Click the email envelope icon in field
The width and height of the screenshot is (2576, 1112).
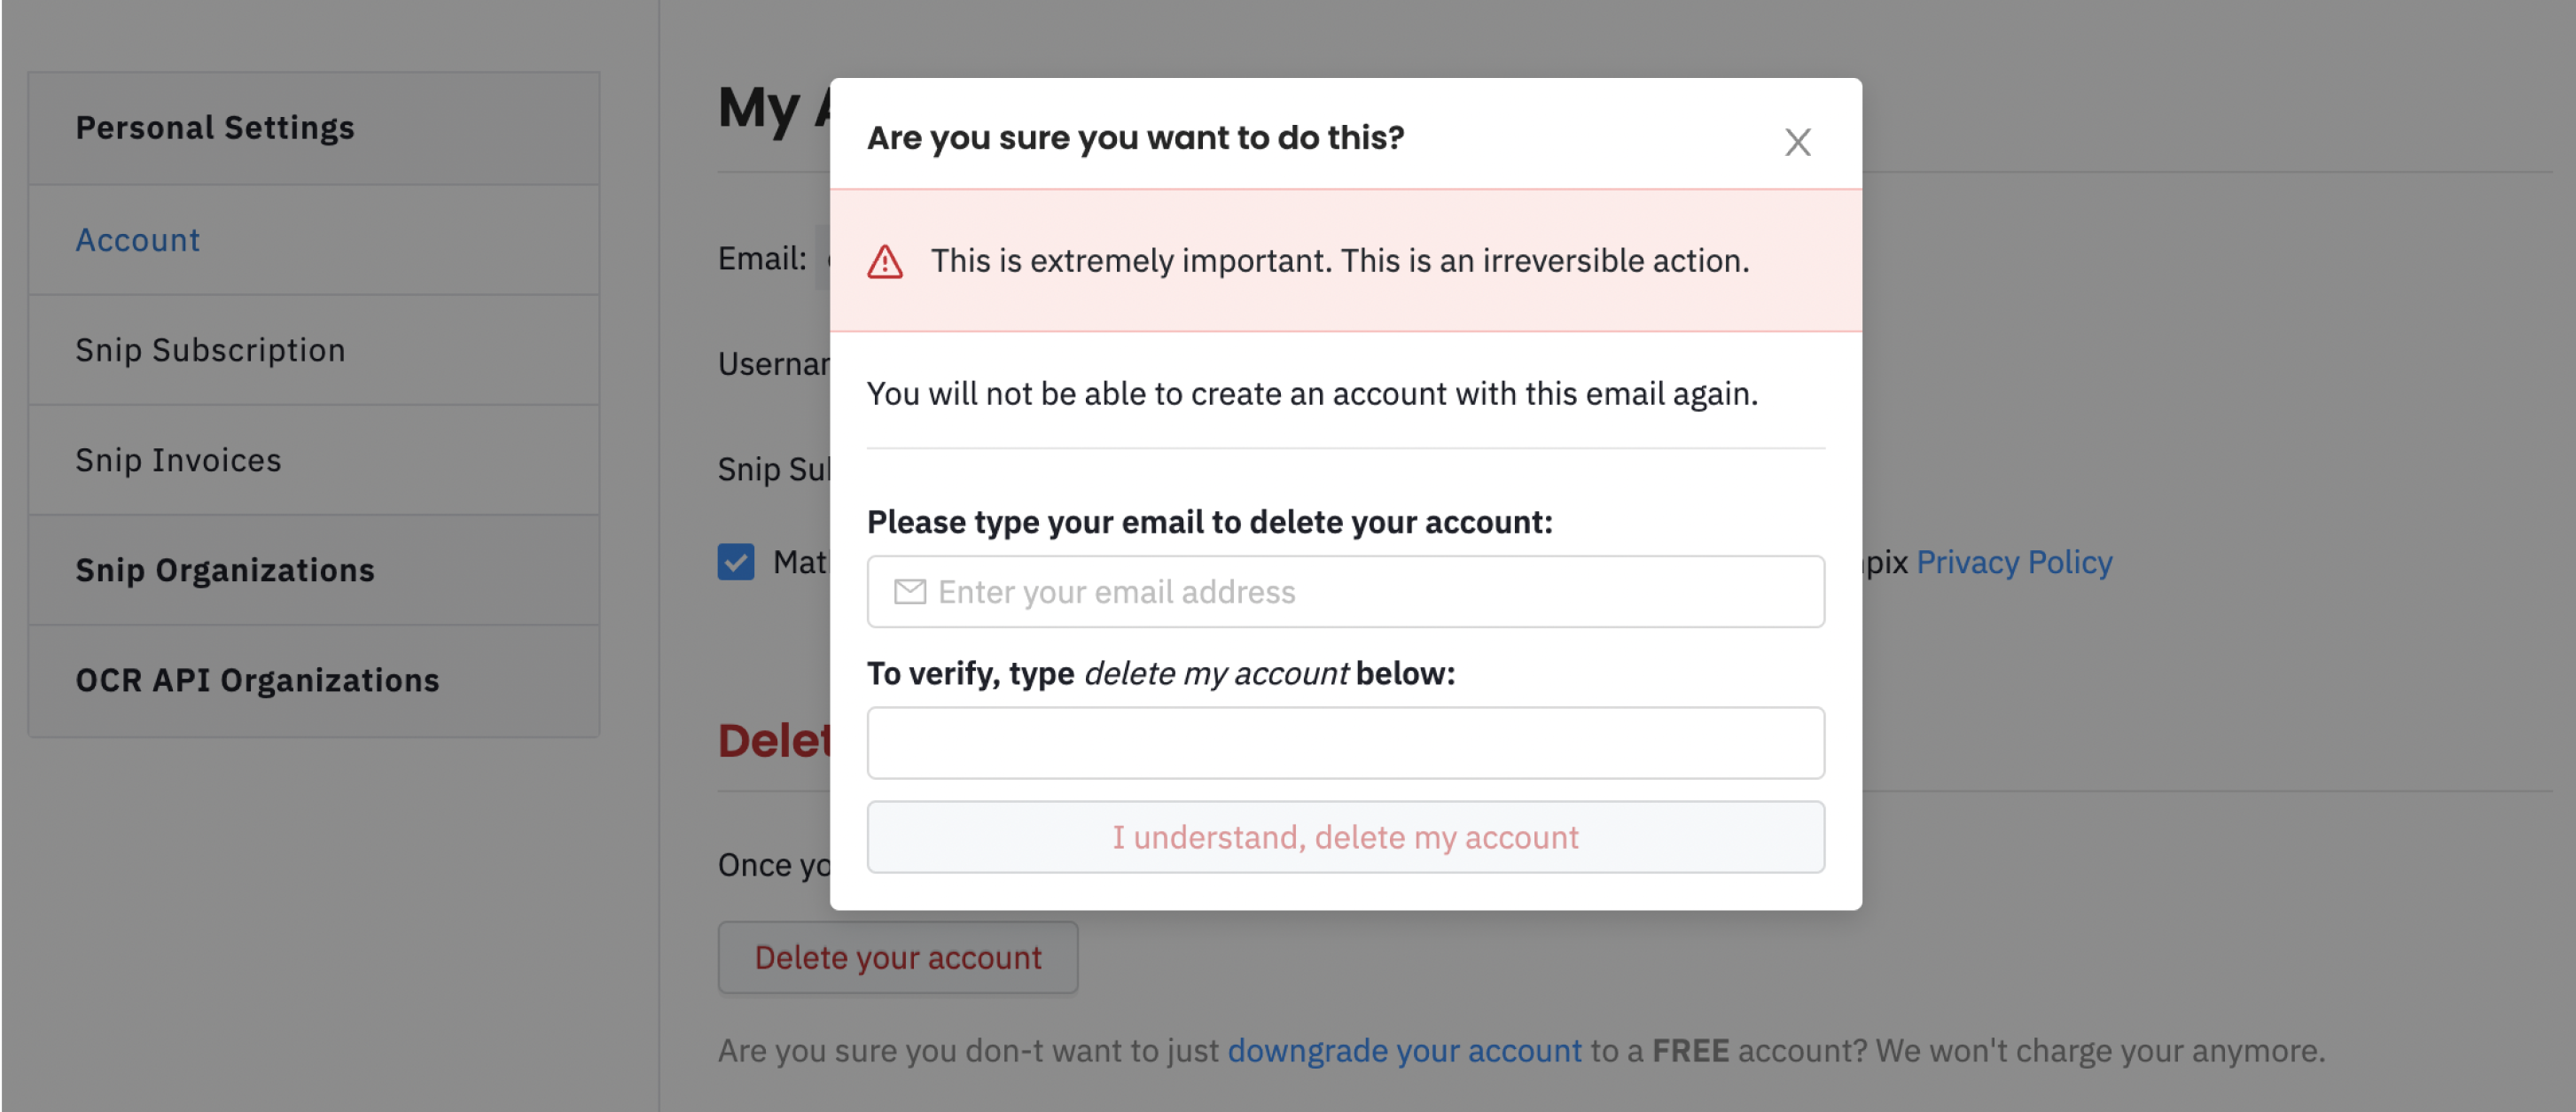click(910, 590)
